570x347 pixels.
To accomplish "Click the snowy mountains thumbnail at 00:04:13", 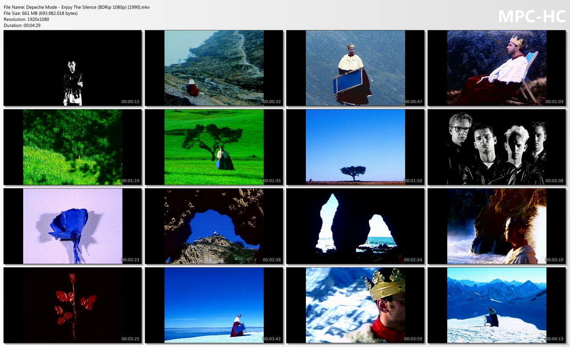I will click(x=497, y=305).
